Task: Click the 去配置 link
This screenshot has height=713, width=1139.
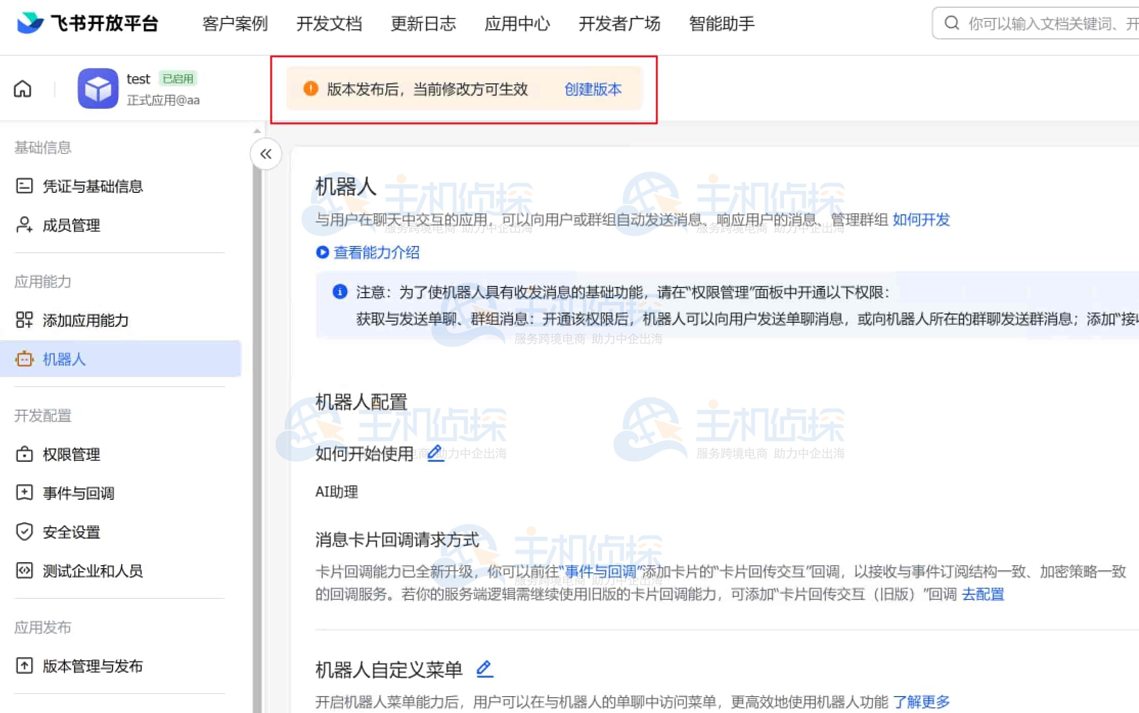Action: point(982,594)
